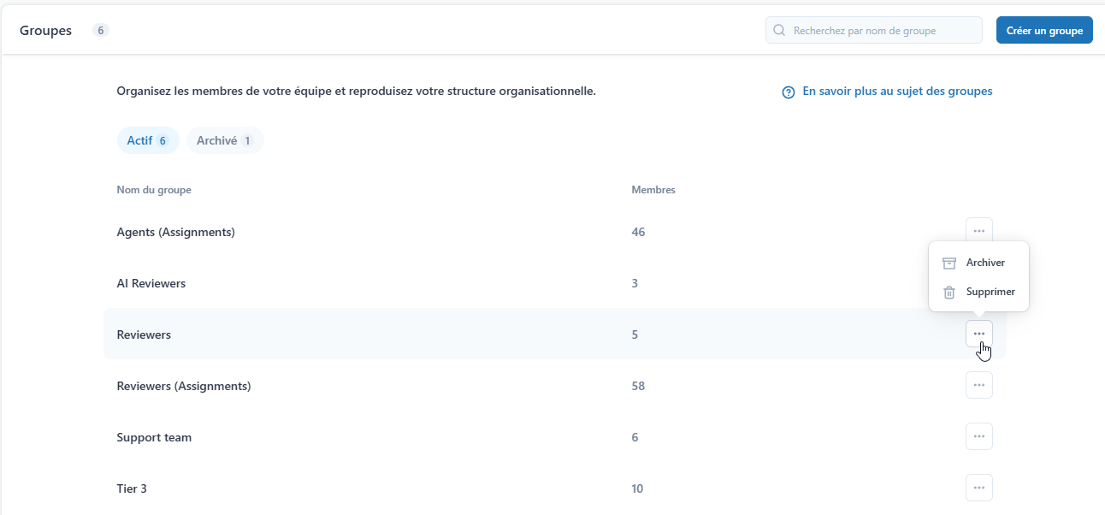
Task: Open the three-dots menu for Support team
Action: tap(979, 436)
